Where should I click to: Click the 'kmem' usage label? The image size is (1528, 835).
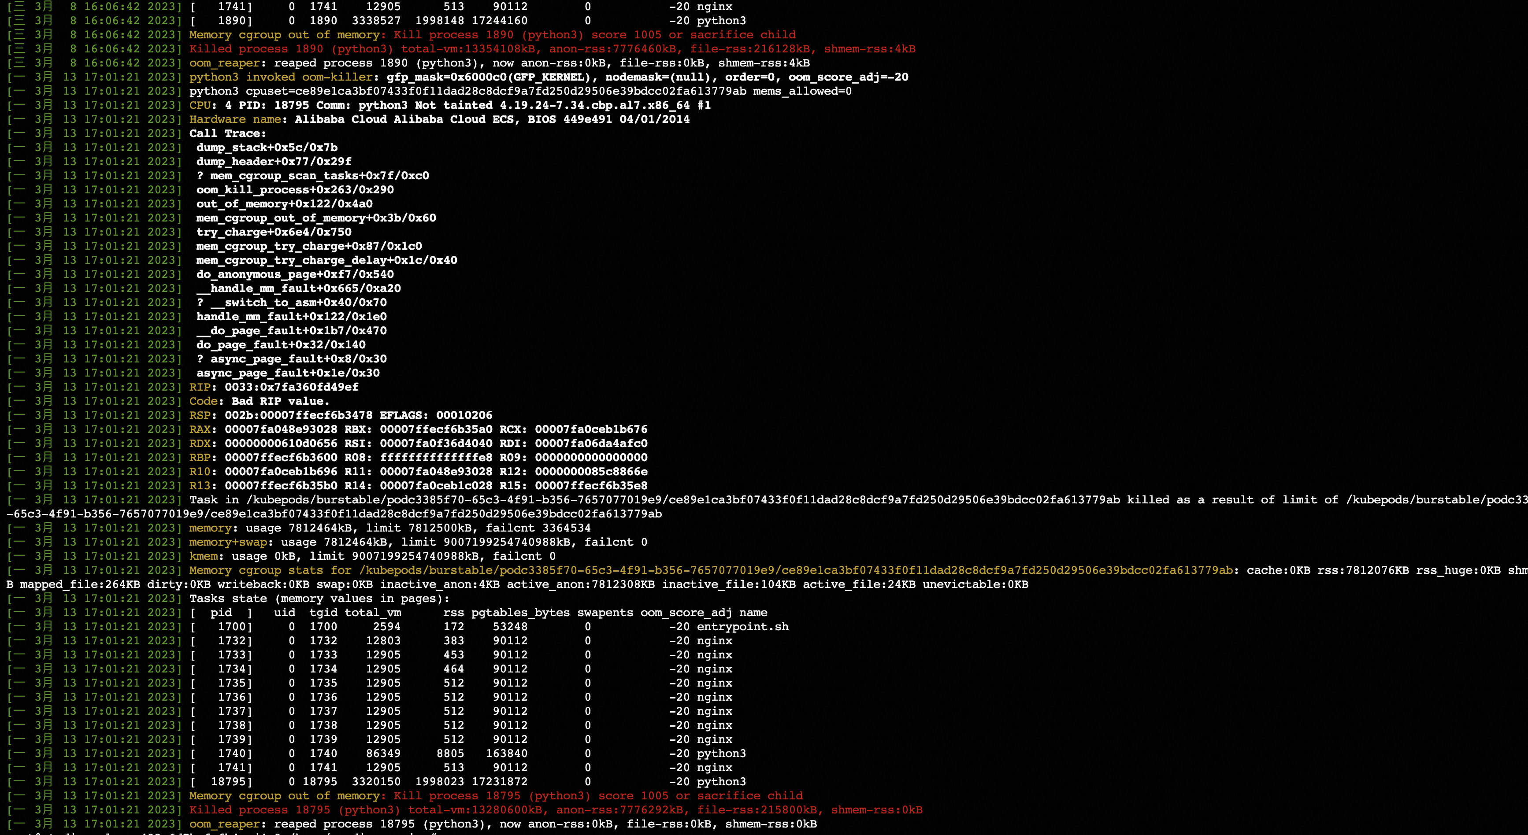204,556
